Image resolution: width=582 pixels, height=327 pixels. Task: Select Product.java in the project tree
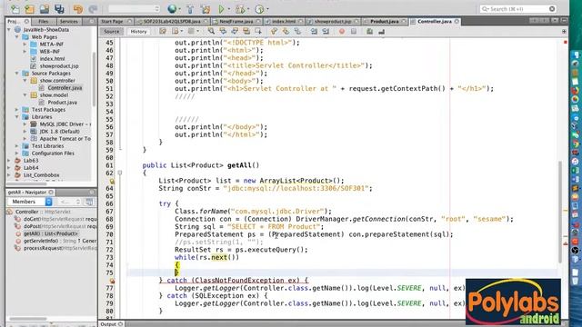point(63,103)
